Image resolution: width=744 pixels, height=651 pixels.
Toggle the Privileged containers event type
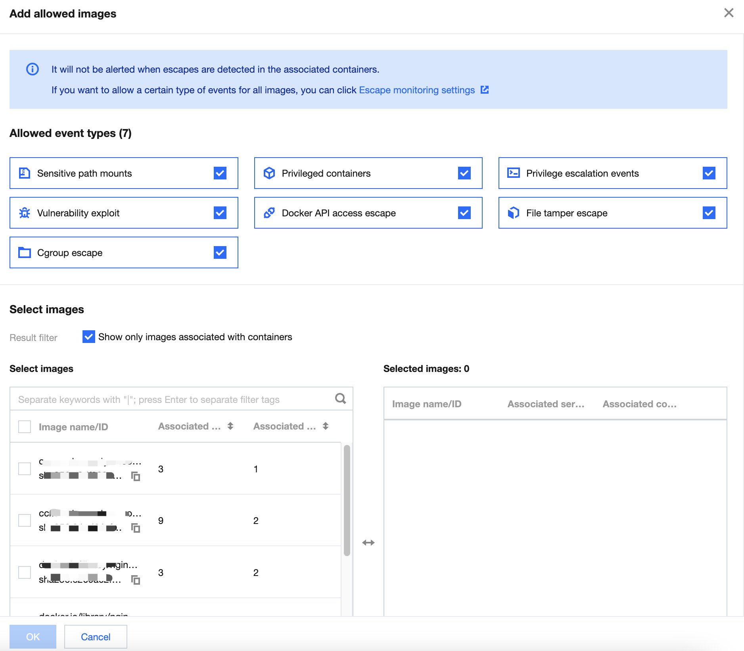(x=464, y=173)
